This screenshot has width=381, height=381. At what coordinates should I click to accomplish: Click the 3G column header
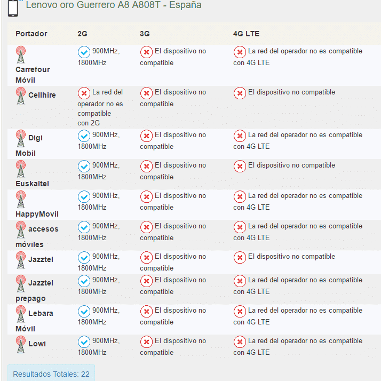[145, 34]
